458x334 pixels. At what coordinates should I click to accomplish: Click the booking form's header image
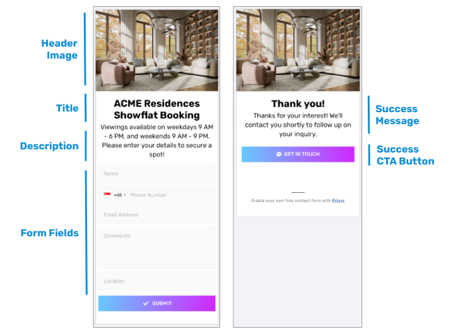156,50
